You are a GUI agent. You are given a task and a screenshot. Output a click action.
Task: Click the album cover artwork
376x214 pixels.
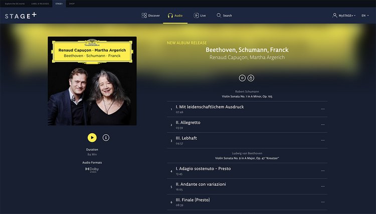pos(92,81)
